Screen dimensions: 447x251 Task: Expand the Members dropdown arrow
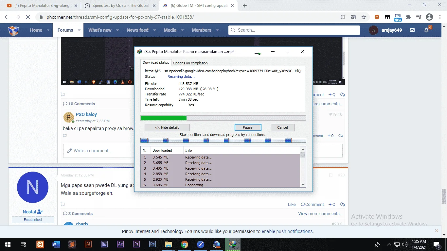point(217,30)
